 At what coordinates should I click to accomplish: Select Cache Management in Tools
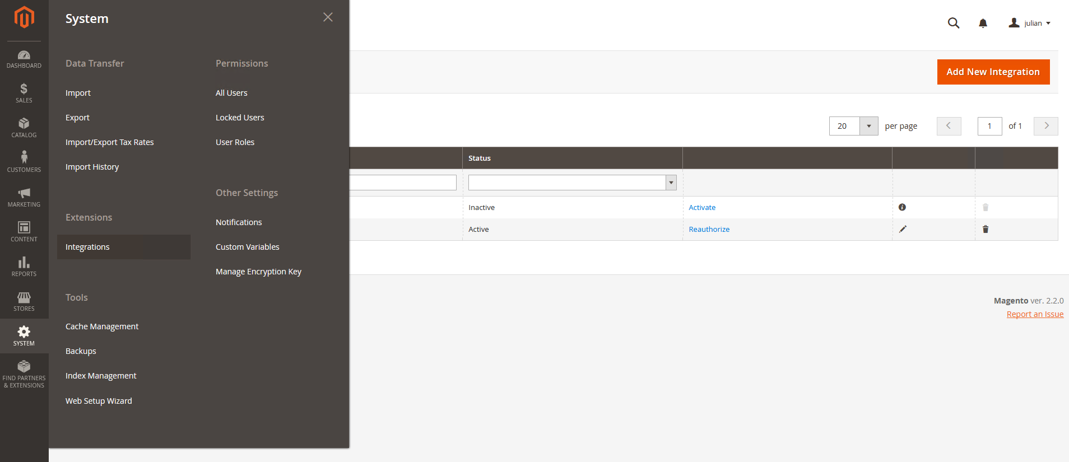click(102, 326)
